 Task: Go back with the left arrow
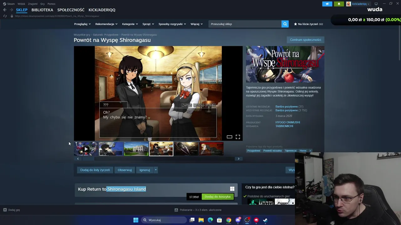pyautogui.click(x=5, y=10)
